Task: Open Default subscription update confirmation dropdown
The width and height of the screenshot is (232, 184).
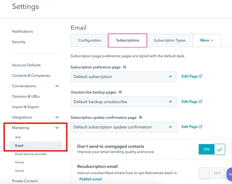Action: (x=123, y=127)
